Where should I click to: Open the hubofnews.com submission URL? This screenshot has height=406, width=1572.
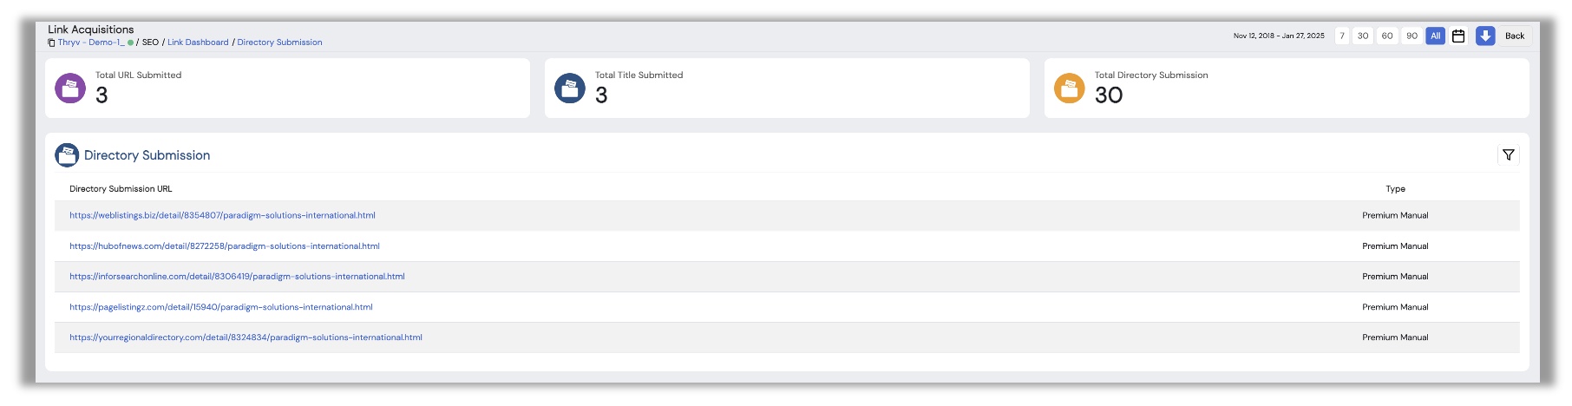pos(225,246)
